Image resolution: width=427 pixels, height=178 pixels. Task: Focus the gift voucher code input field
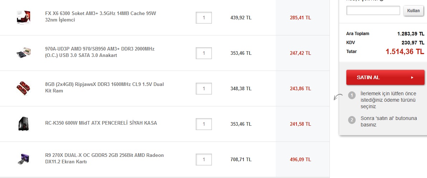coord(373,11)
